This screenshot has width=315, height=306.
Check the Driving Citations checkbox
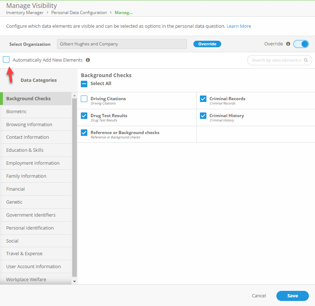click(x=84, y=99)
